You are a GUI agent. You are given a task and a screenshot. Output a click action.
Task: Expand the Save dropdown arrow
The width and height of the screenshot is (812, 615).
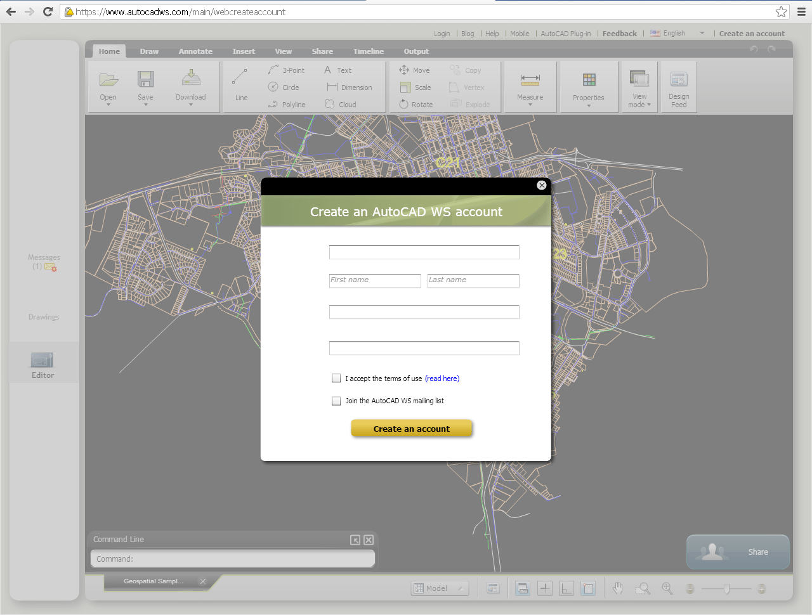tap(146, 105)
